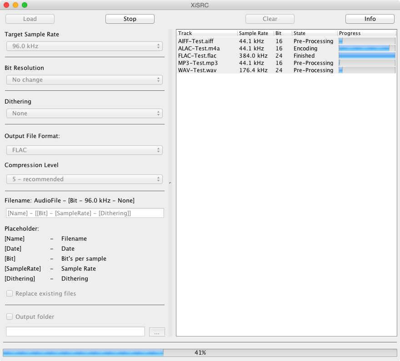Toggle Replace existing files checkbox
Image resolution: width=400 pixels, height=361 pixels.
point(10,293)
